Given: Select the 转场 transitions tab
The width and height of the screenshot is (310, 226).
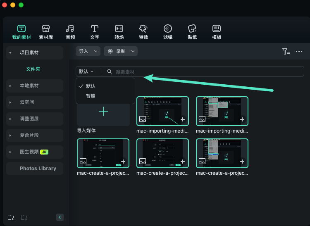Looking at the screenshot, I should [119, 32].
